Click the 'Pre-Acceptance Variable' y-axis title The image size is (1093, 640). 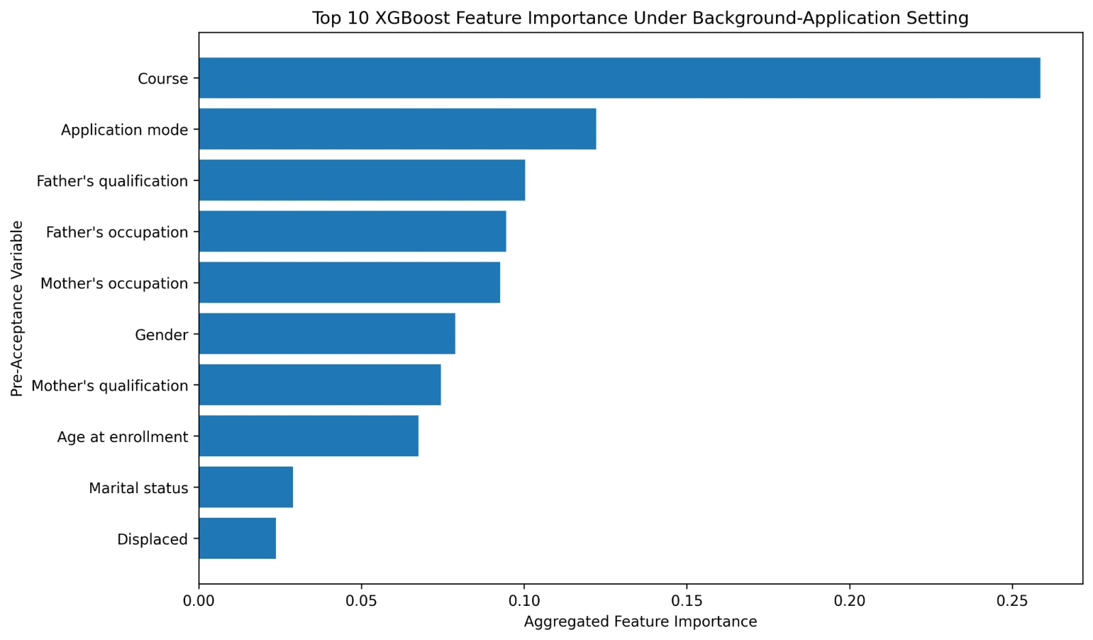17,308
